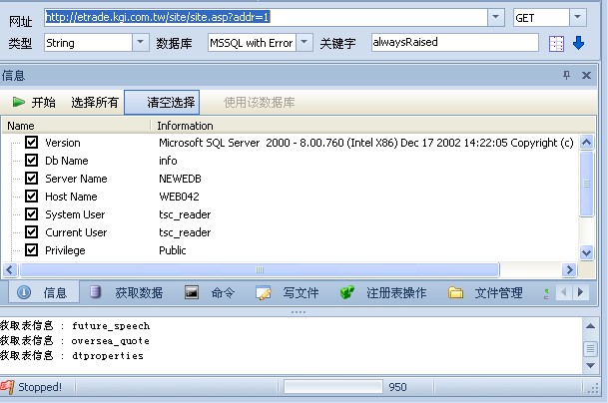Viewport: 608px width, 403px height.
Task: Click the grid table icon beside keyword field
Action: [556, 44]
